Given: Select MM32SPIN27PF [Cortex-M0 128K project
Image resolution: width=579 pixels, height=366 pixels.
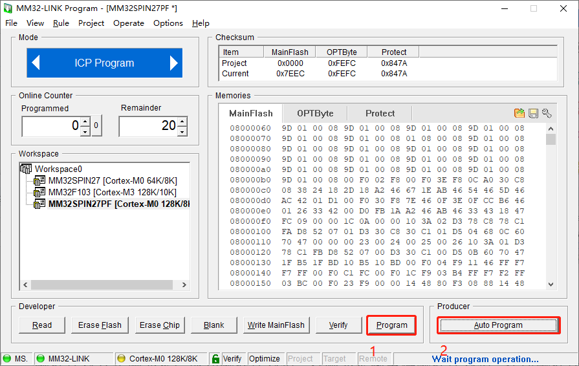Looking at the screenshot, I should (x=118, y=204).
